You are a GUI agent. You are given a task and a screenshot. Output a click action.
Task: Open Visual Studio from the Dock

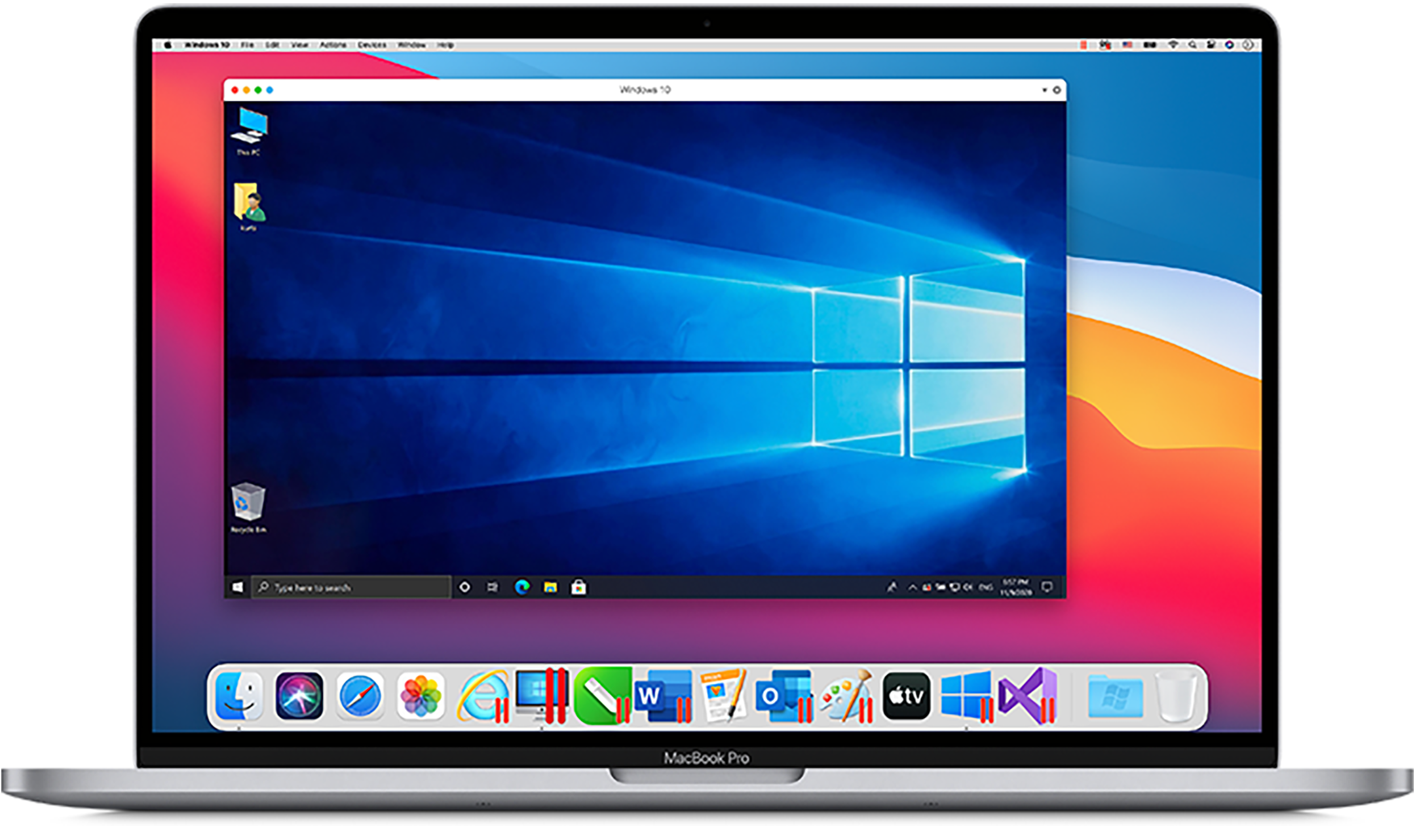click(1026, 696)
